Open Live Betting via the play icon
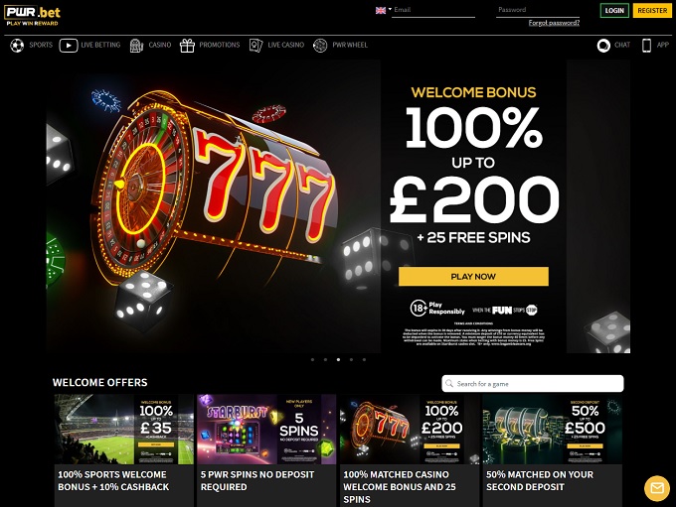This screenshot has width=676, height=507. pos(69,46)
